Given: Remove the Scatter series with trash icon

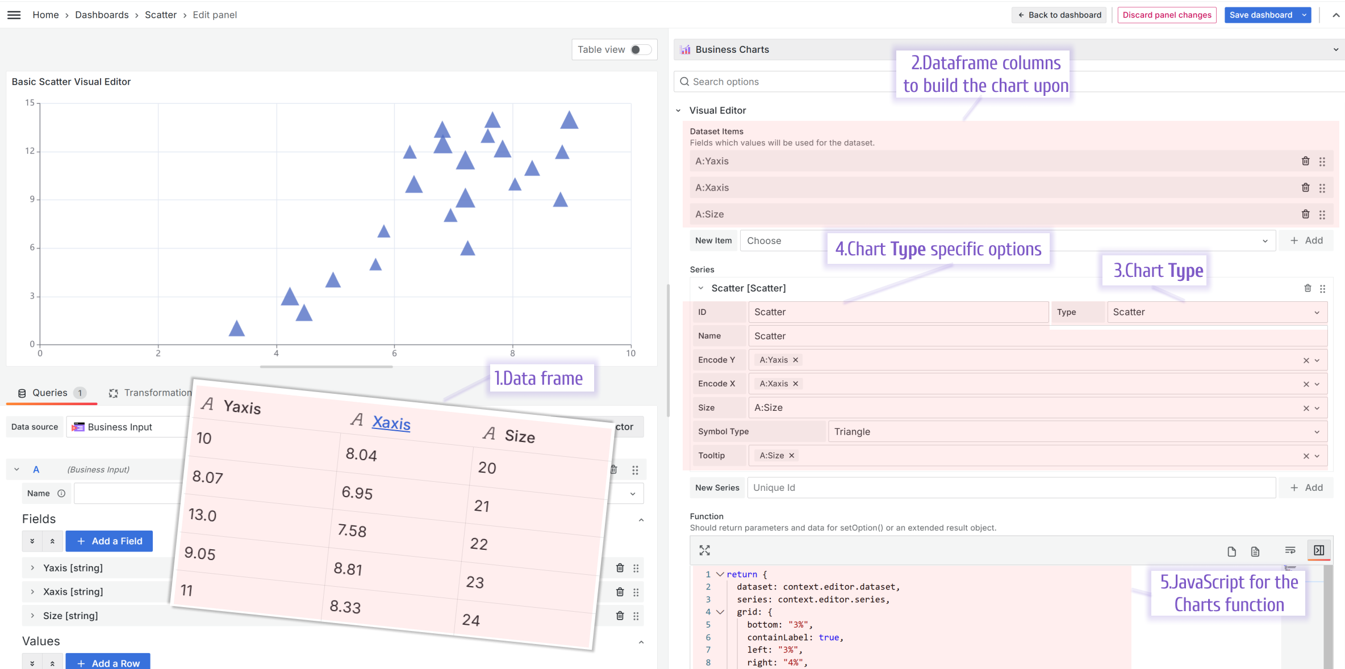Looking at the screenshot, I should point(1306,288).
